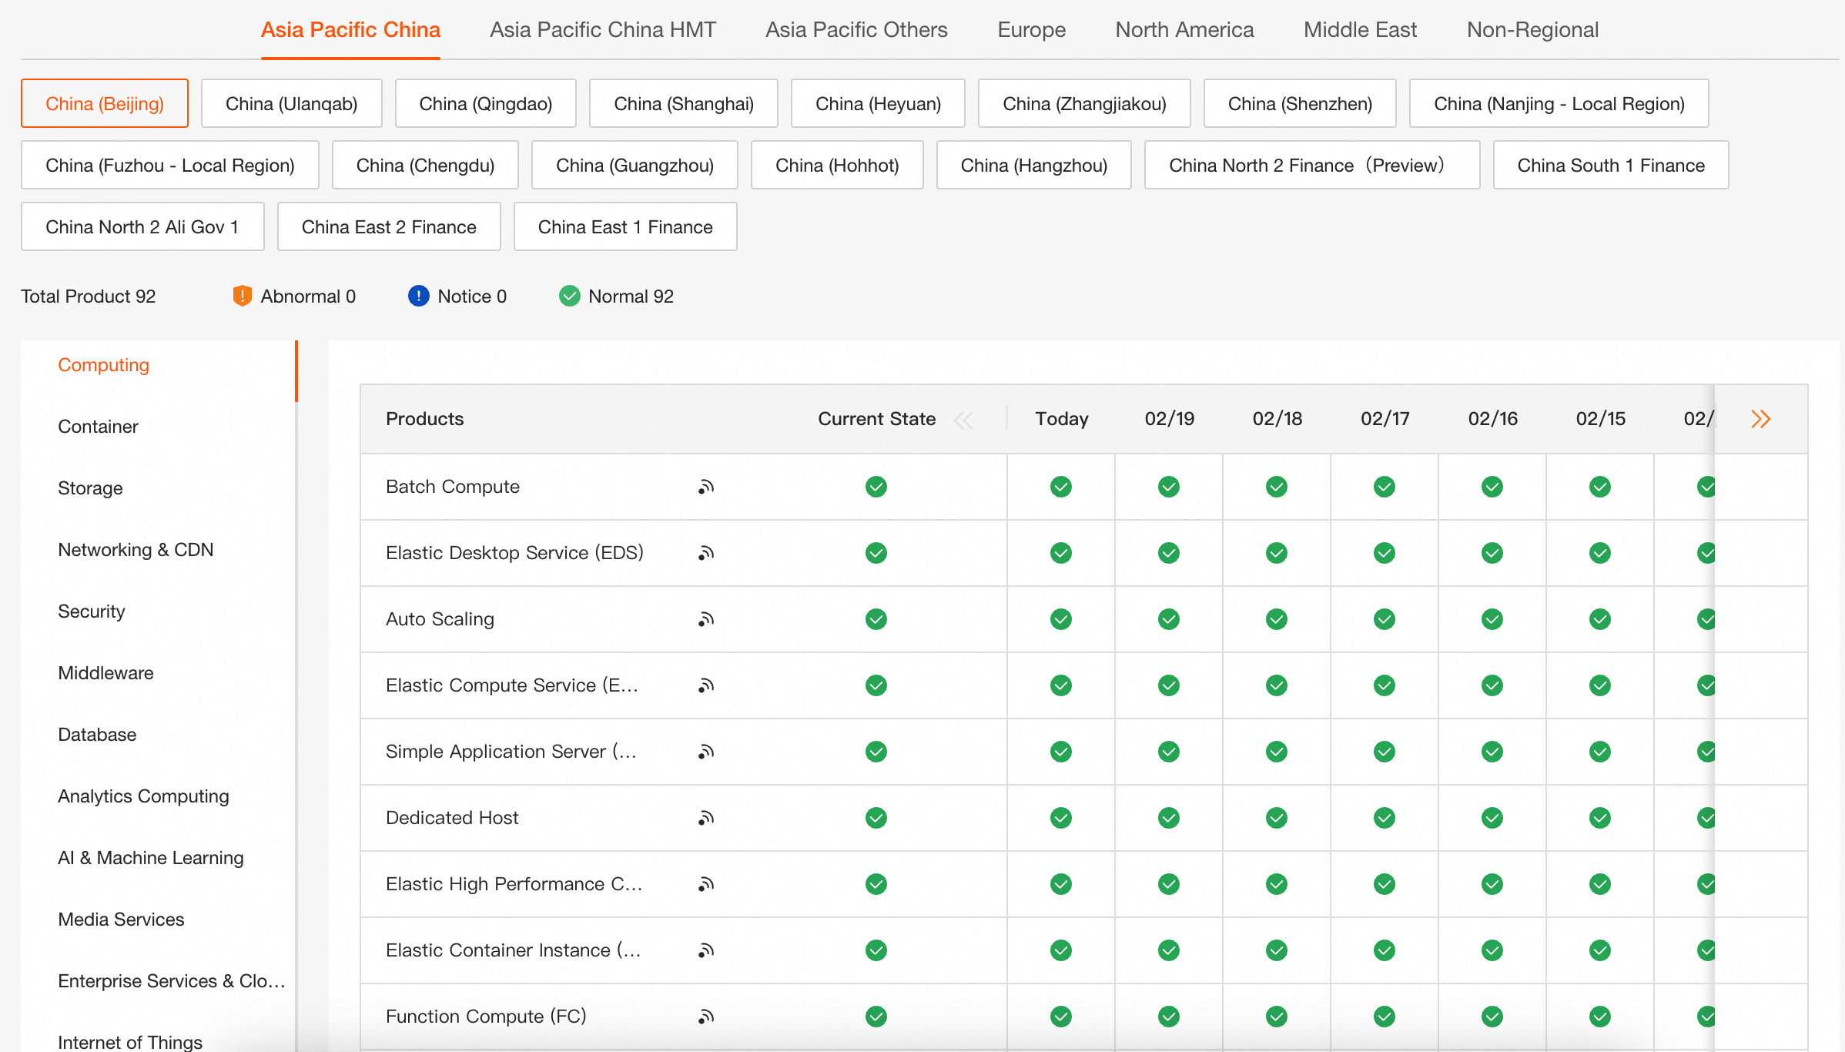Select the China North 2 Ali Gov 1 region
This screenshot has height=1052, width=1845.
pyautogui.click(x=142, y=226)
